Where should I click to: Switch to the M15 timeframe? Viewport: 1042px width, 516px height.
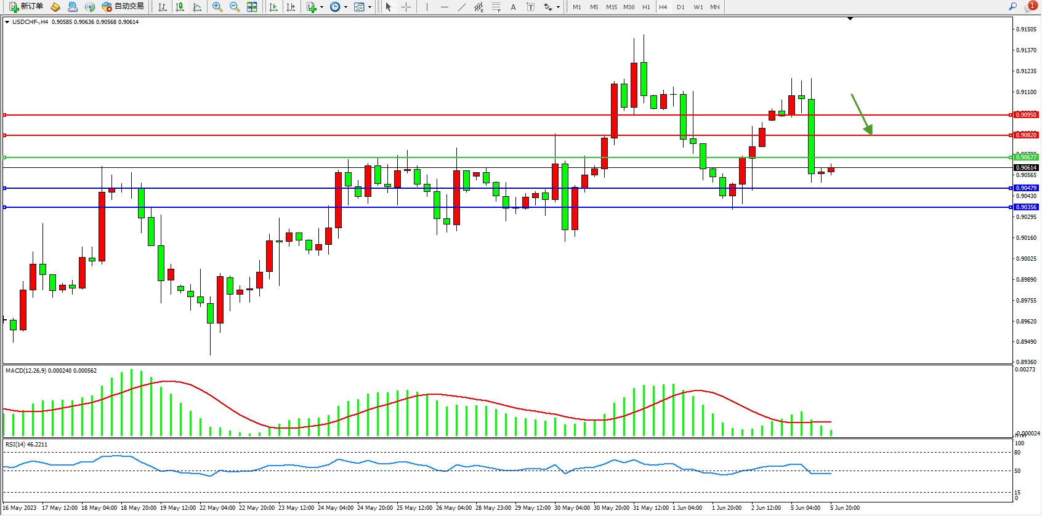611,7
